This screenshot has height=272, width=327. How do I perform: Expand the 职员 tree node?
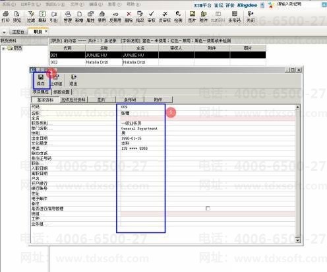[x=3, y=48]
